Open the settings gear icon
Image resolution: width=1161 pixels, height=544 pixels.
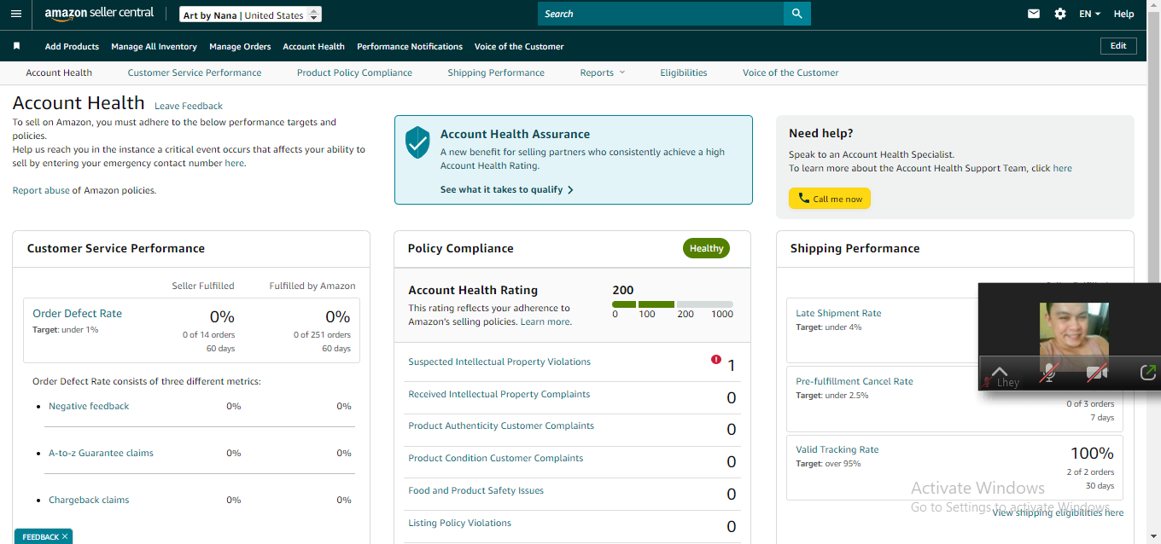pyautogui.click(x=1060, y=14)
